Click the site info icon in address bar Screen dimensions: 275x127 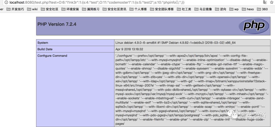[x=6, y=3]
